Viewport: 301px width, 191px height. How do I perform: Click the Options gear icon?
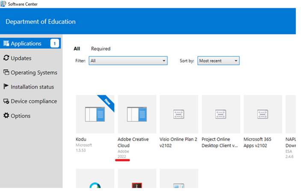pos(6,116)
